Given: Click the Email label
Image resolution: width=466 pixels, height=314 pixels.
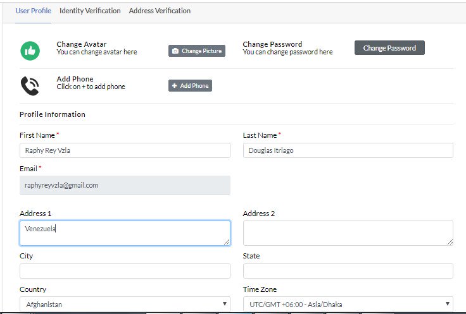Looking at the screenshot, I should point(28,169).
